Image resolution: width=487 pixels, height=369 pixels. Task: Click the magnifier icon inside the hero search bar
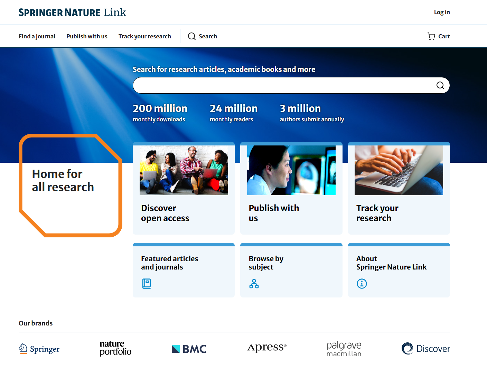[x=440, y=85]
